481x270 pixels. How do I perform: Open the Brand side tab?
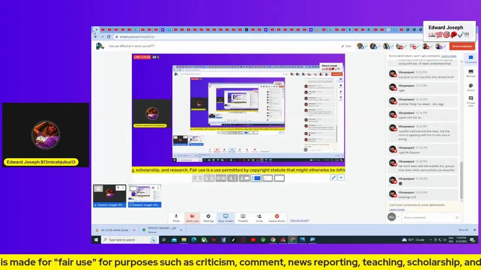(x=470, y=87)
